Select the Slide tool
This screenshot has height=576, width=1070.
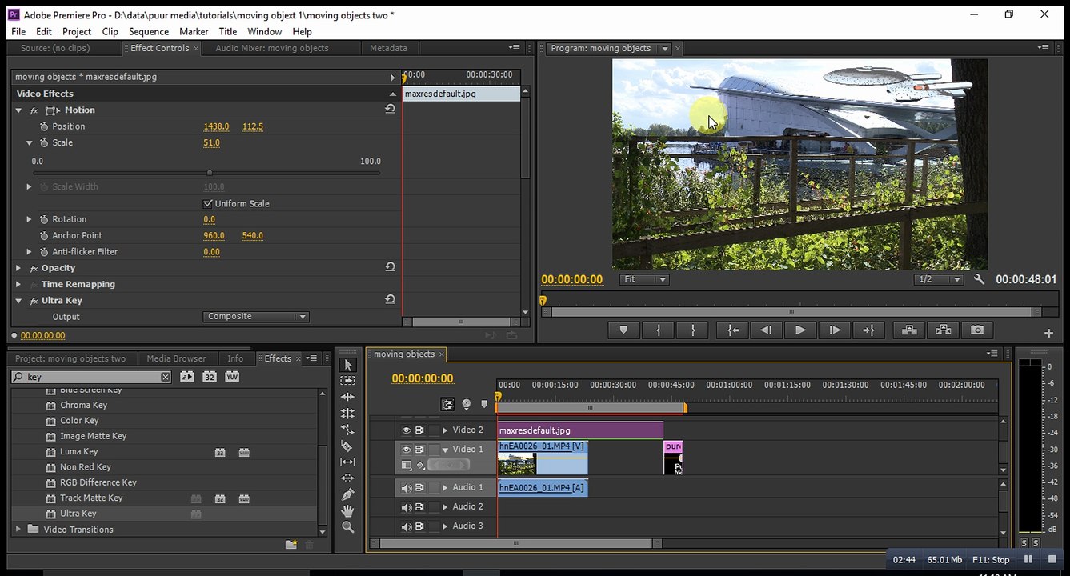tap(347, 478)
